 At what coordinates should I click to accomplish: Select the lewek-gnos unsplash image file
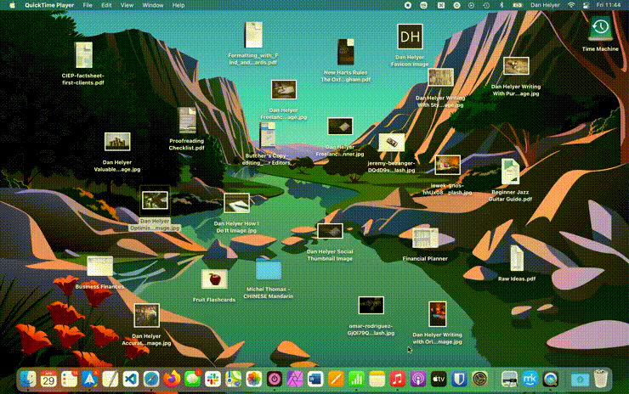coord(447,165)
